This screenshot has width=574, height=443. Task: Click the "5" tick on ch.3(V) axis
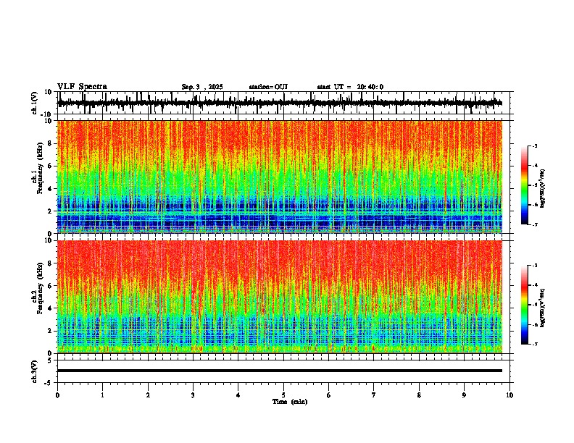point(50,360)
